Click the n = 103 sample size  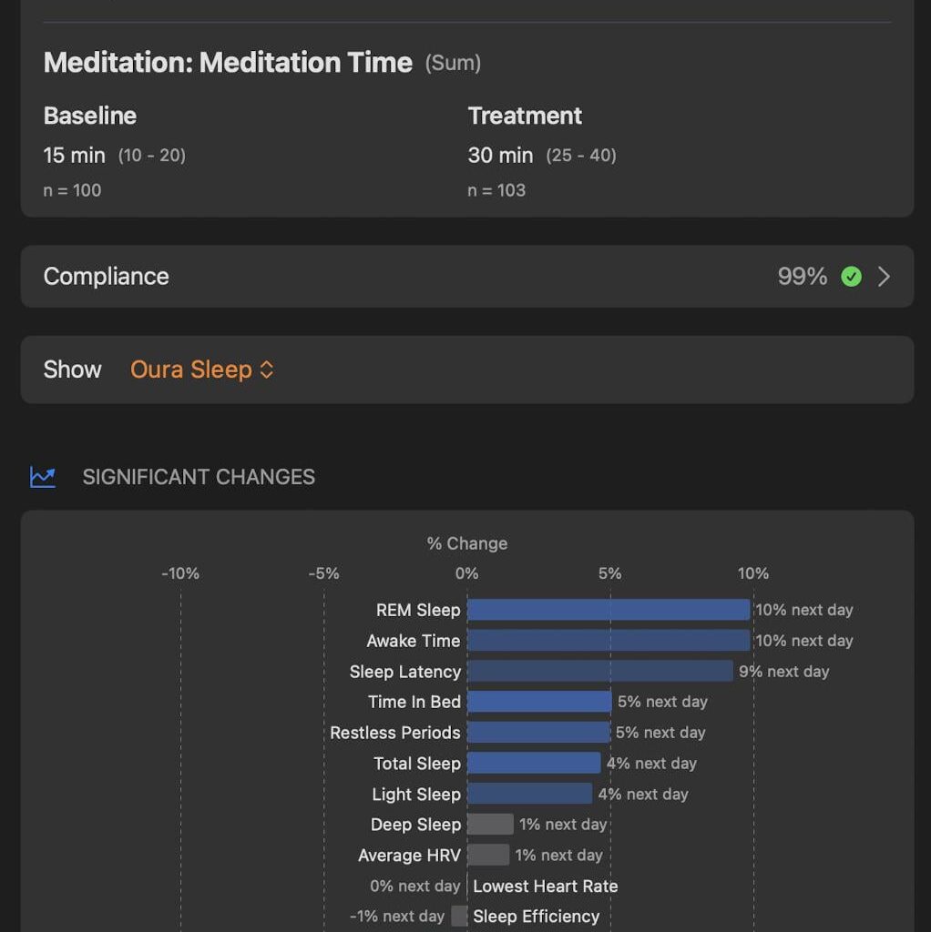(496, 190)
